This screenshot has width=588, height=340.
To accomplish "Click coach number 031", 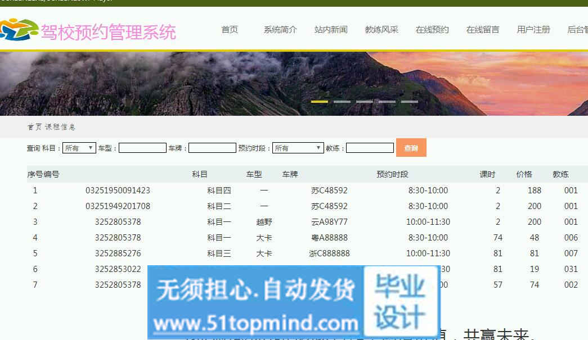I will coord(571,269).
